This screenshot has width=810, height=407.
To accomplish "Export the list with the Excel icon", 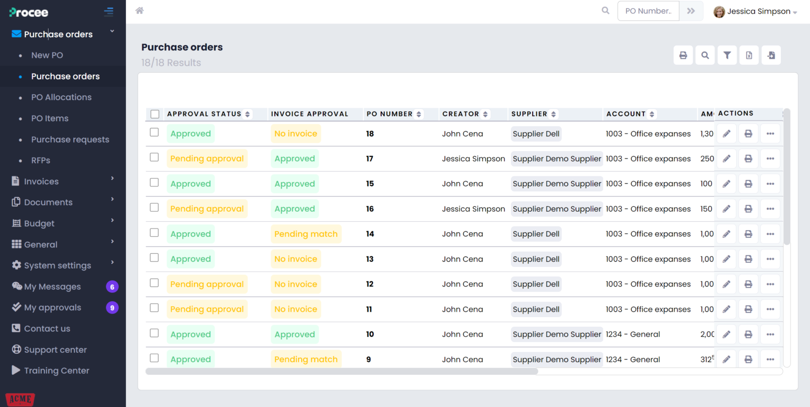I will coord(749,55).
